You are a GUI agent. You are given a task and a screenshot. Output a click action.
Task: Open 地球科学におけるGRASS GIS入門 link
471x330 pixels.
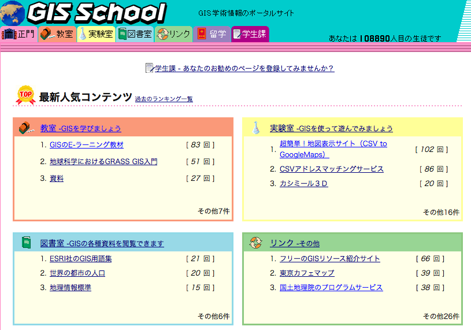103,162
